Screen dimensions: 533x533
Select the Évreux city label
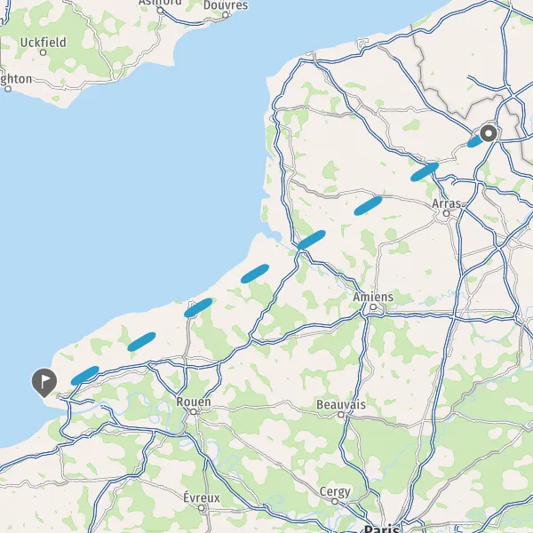click(x=202, y=498)
